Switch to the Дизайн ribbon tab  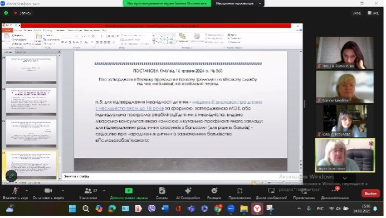click(x=37, y=30)
